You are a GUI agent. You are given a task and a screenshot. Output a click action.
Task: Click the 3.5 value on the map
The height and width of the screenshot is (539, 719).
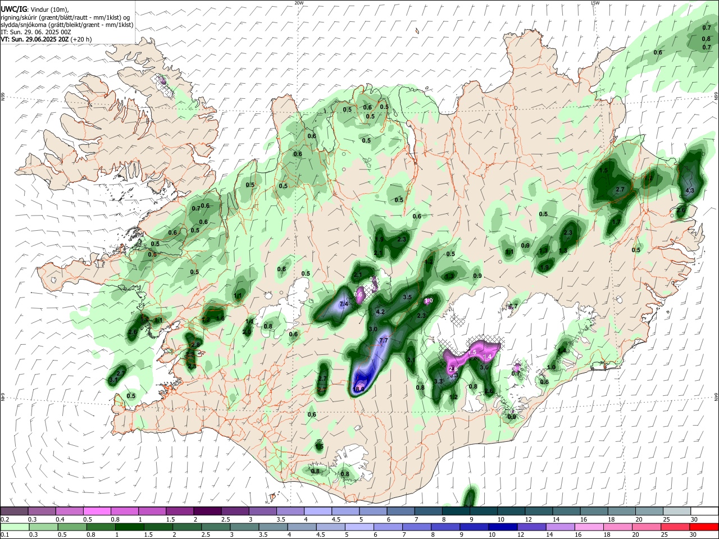pos(408,297)
